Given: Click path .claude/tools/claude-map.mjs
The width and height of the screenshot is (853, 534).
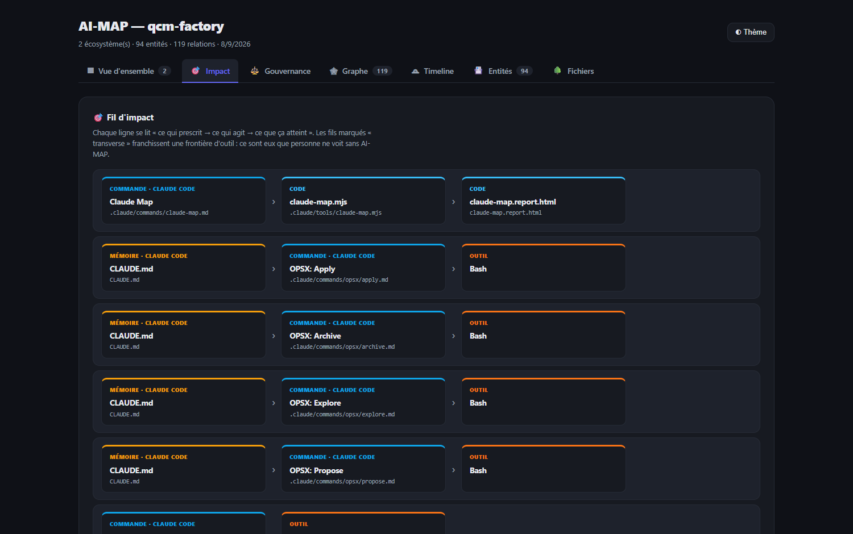Looking at the screenshot, I should [x=336, y=213].
